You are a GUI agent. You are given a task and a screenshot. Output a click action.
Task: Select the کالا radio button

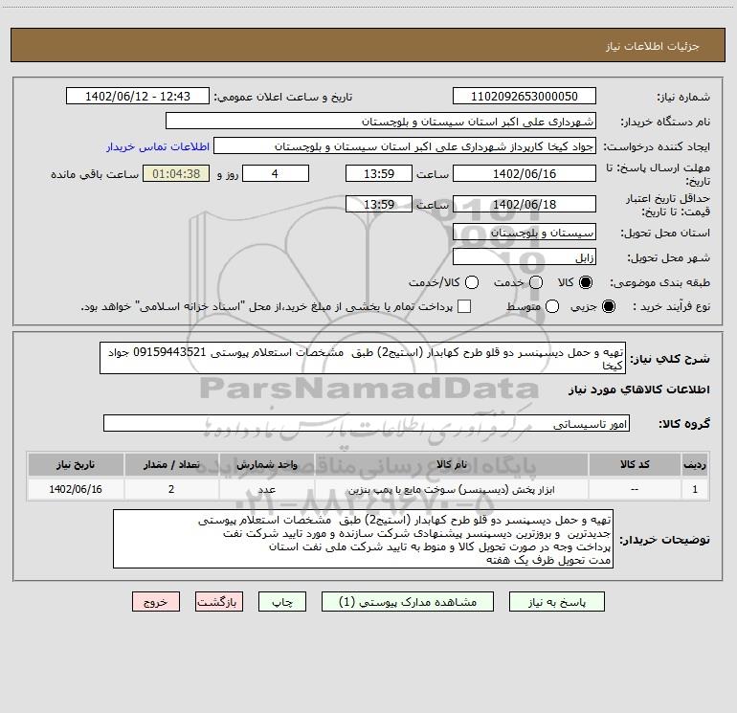(586, 282)
